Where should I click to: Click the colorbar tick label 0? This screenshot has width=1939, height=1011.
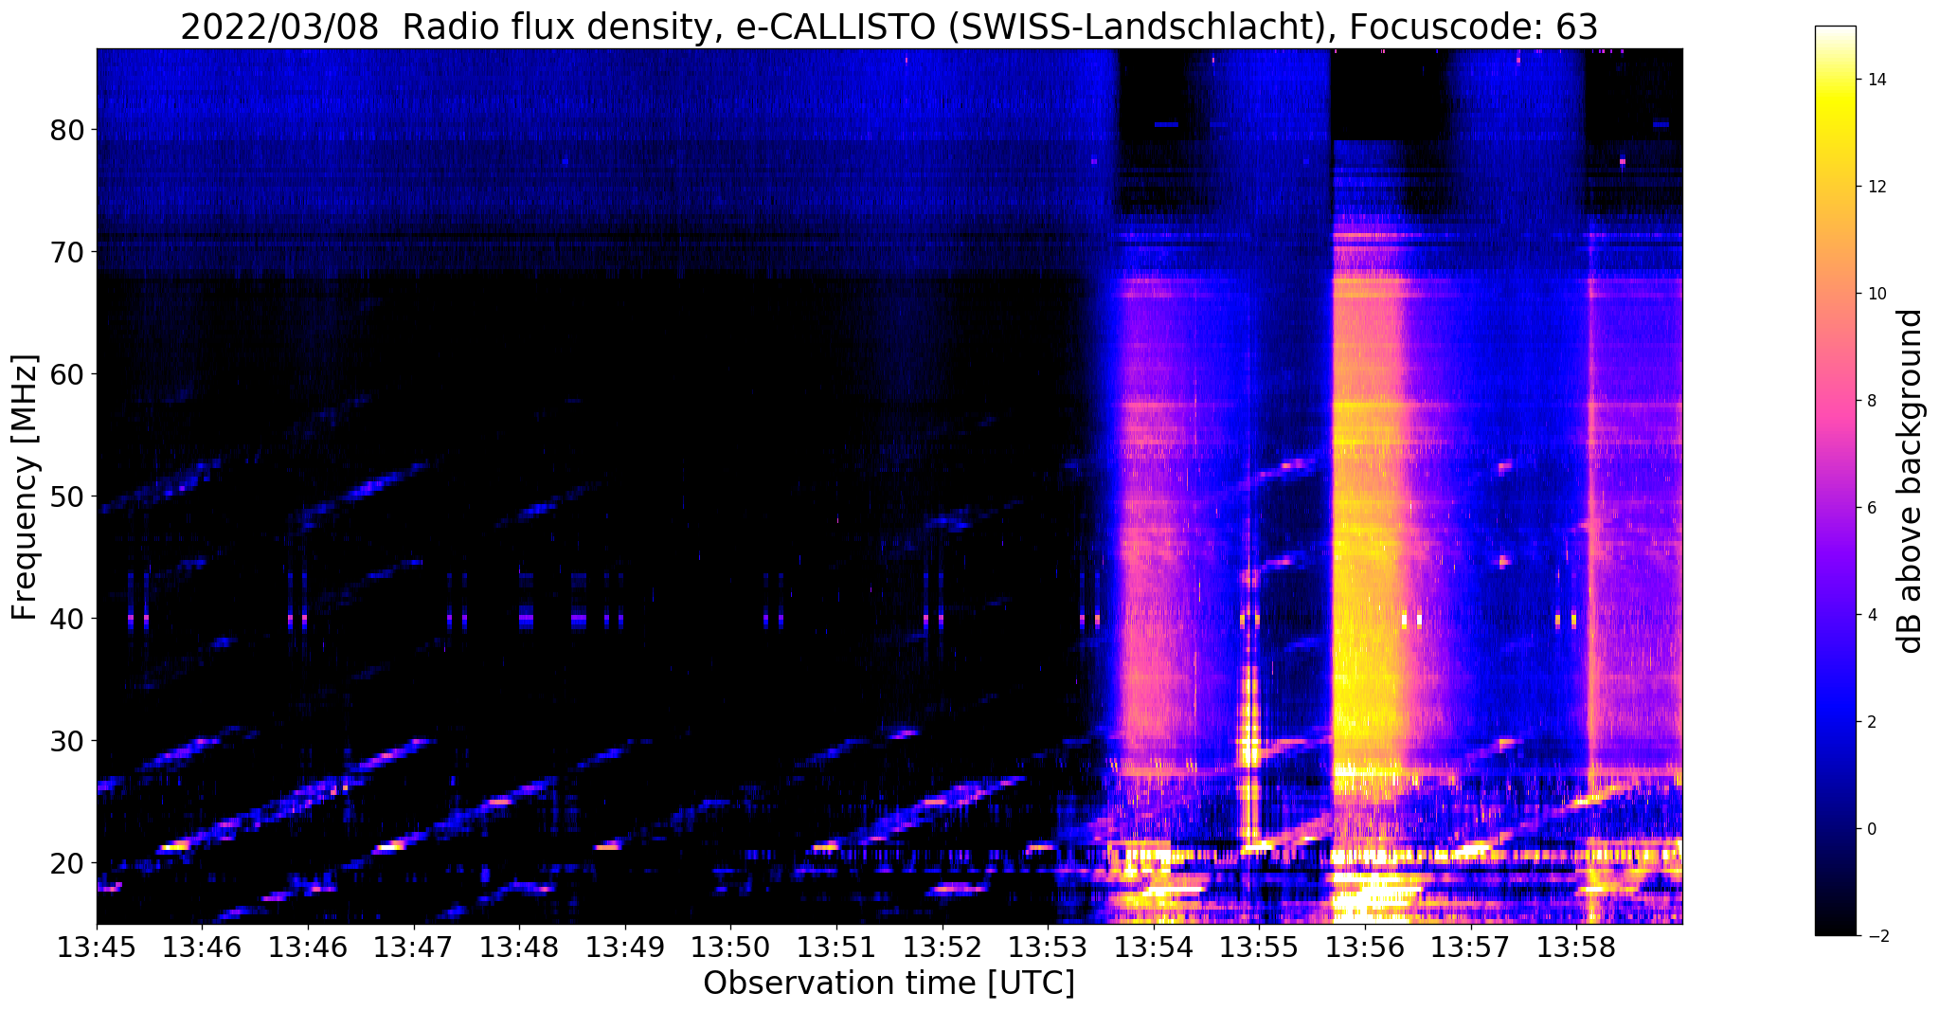click(1871, 829)
